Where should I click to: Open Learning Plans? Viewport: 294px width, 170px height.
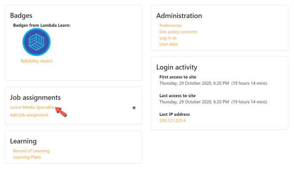pyautogui.click(x=27, y=157)
